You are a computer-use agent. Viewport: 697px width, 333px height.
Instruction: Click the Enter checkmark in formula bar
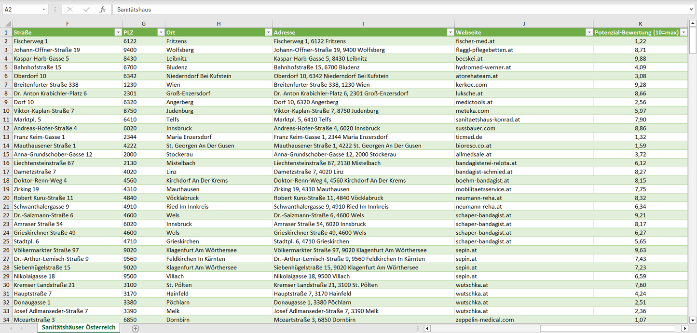(86, 10)
